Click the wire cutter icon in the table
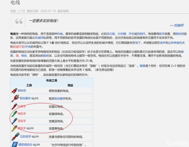 click(x=14, y=91)
